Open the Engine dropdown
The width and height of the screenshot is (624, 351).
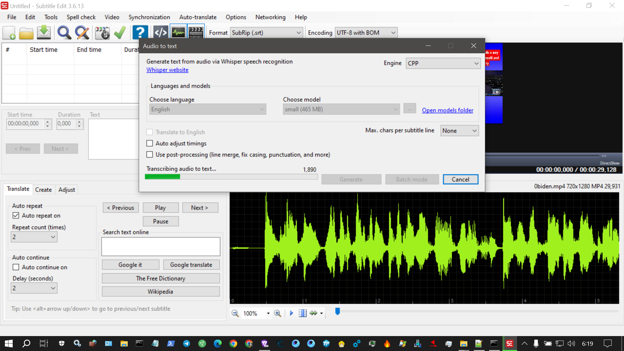point(443,63)
